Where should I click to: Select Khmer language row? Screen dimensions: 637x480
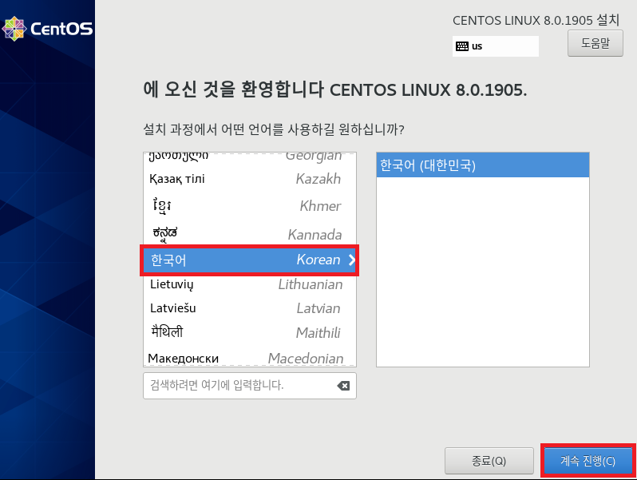click(x=249, y=205)
